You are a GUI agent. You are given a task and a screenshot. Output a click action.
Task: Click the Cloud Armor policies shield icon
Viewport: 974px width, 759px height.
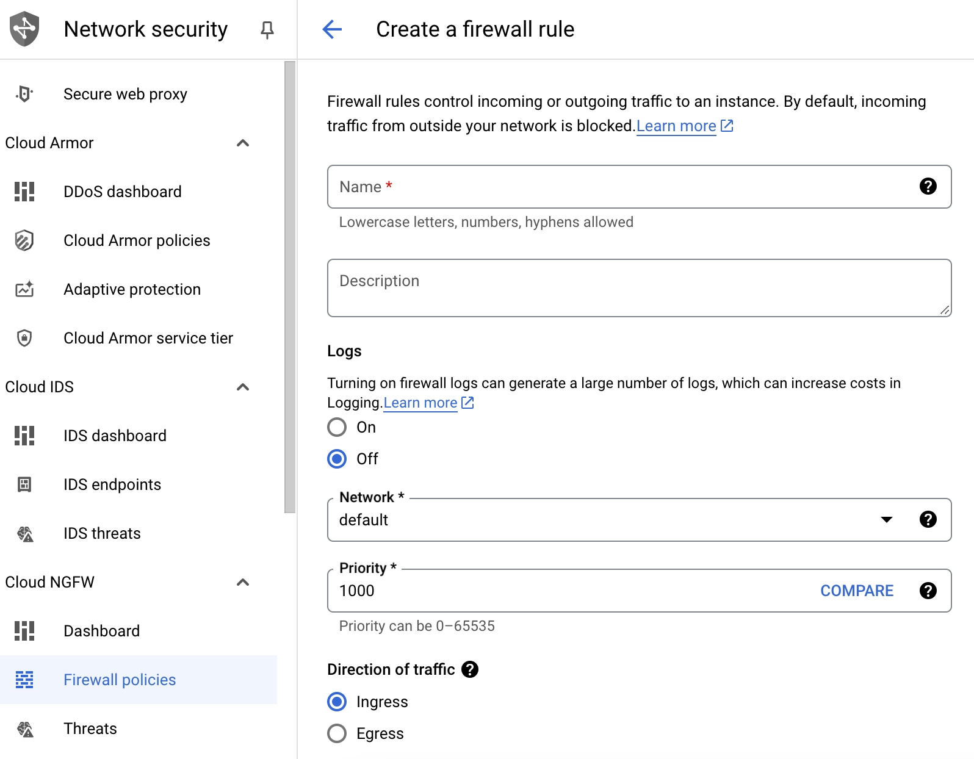[24, 240]
